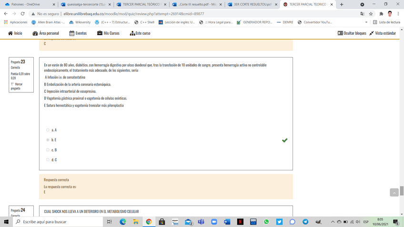Open Chrome's three-dot menu

[398, 14]
